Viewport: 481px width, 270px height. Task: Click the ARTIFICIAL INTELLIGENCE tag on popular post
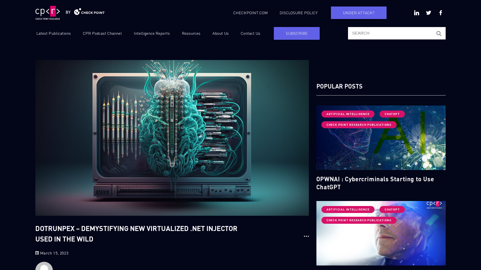pyautogui.click(x=348, y=114)
